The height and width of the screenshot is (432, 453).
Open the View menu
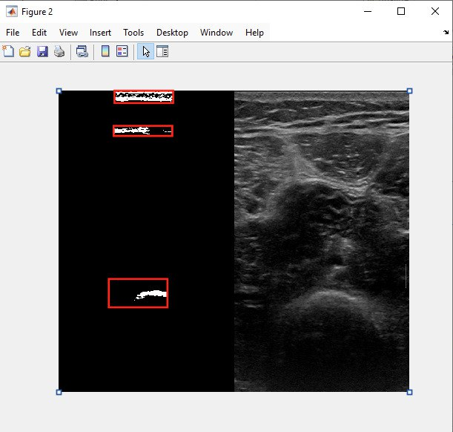tap(68, 33)
